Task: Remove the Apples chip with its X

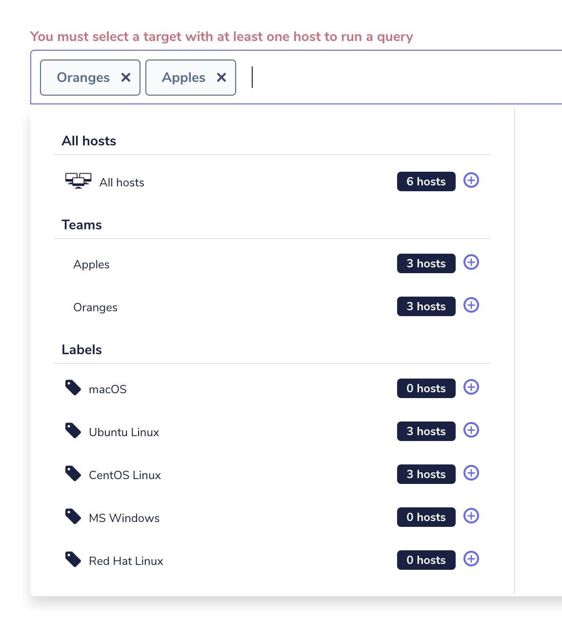Action: point(221,77)
